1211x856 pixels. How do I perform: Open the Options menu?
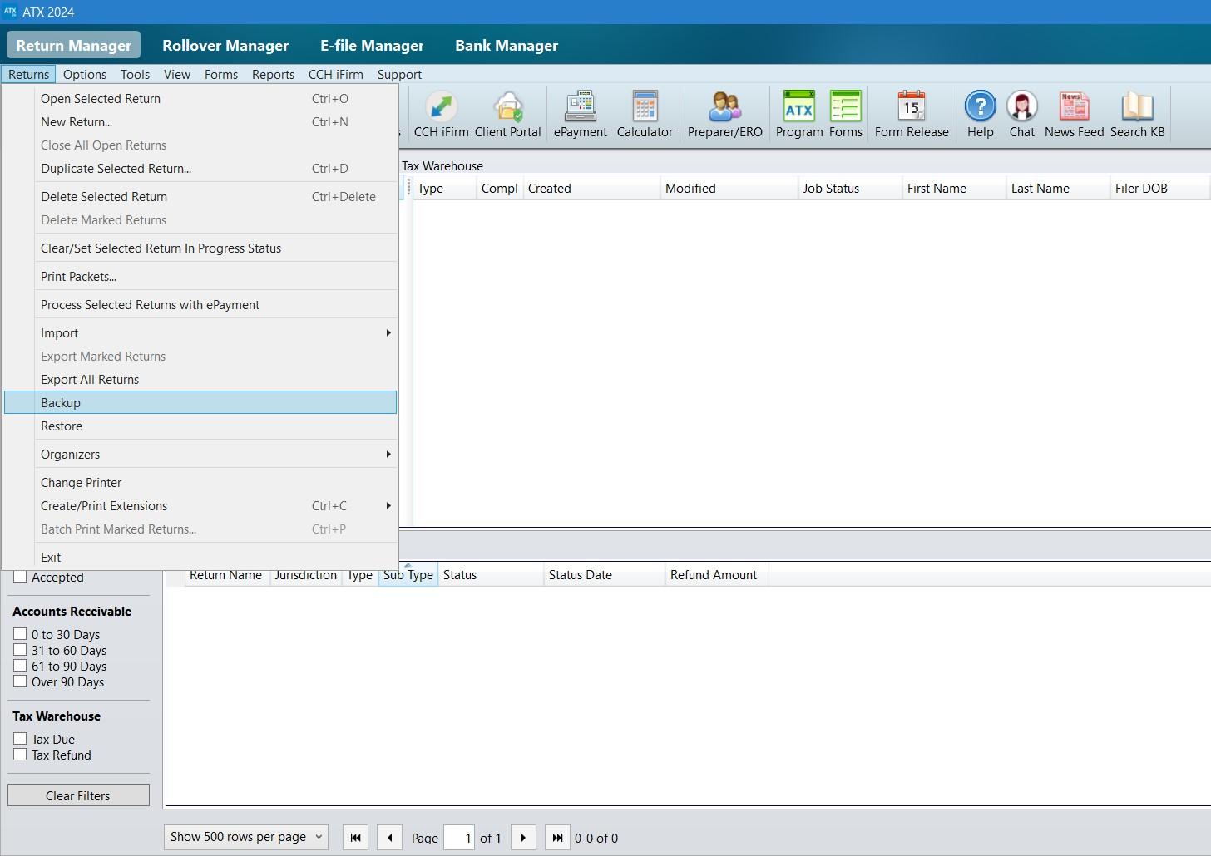coord(85,74)
